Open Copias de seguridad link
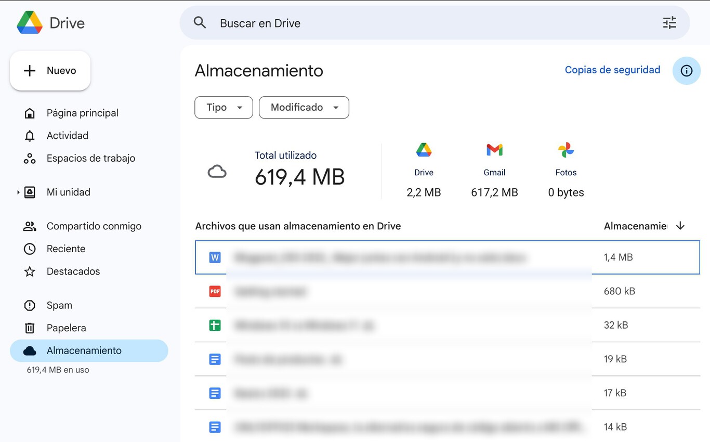The image size is (710, 442). pyautogui.click(x=612, y=70)
